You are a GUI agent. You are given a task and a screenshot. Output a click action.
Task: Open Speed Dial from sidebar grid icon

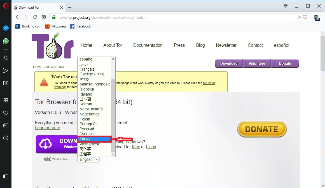click(x=6, y=100)
